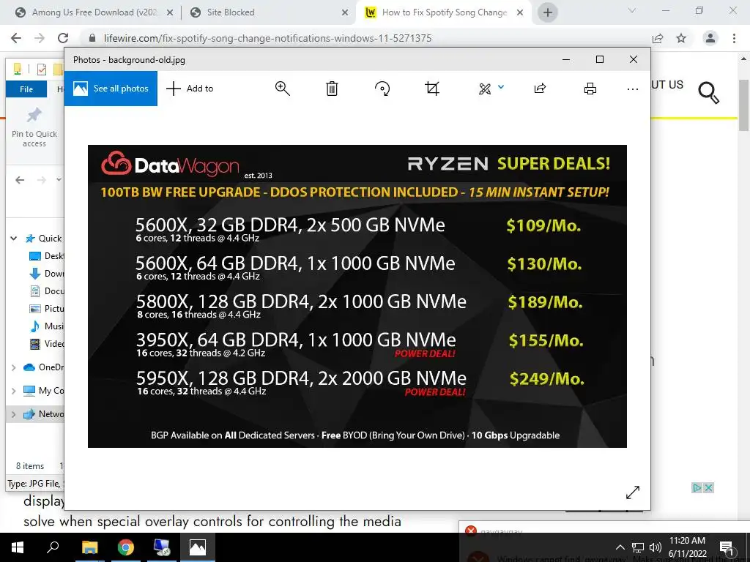Close the Among Us Free Download tab
Image resolution: width=750 pixels, height=562 pixels.
(x=170, y=12)
